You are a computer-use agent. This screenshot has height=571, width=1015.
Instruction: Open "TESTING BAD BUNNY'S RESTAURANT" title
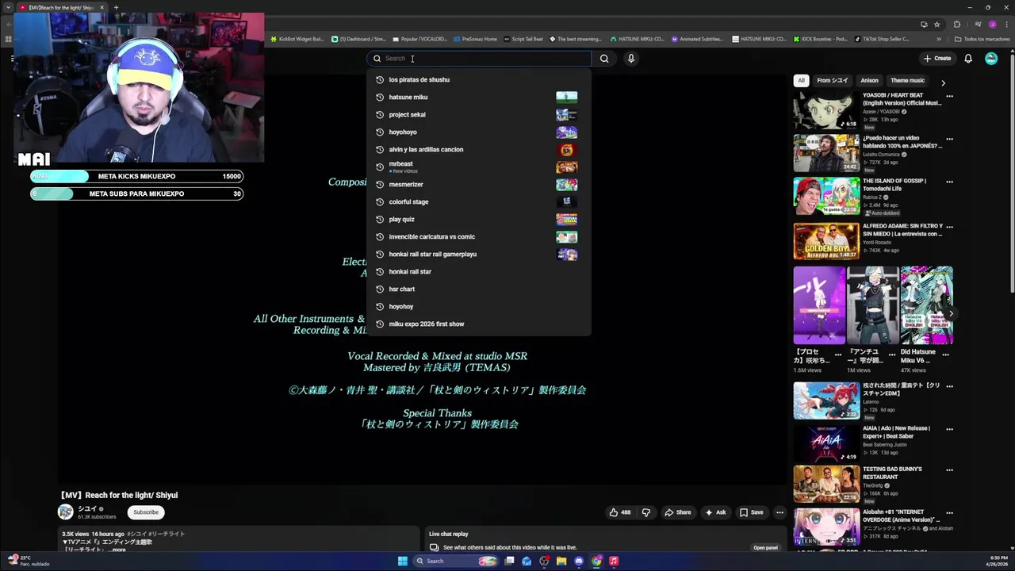pos(892,473)
